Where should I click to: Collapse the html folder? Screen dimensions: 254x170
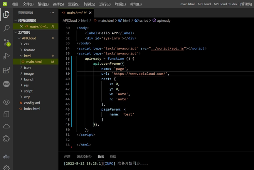pyautogui.click(x=21, y=56)
